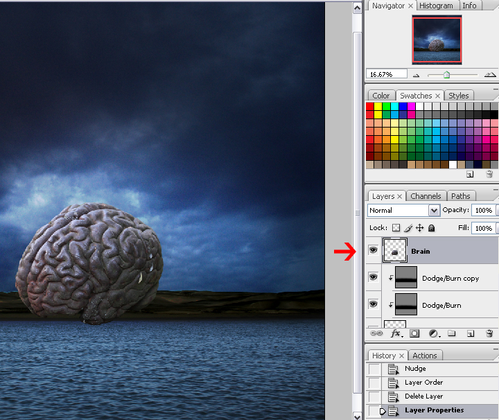Delete layer using Layers trash icon
Viewport: 499px width, 420px height.
coord(489,333)
